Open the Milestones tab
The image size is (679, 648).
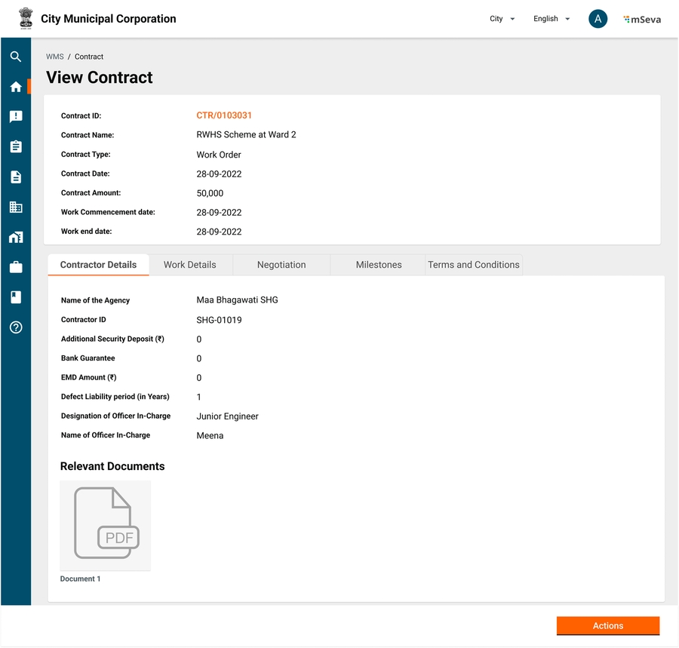(379, 265)
